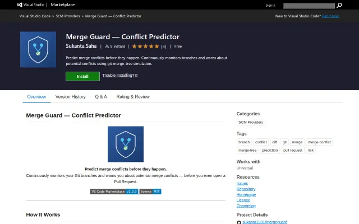Click the breadcrumb 'Merge Guard — Conflict Predictor'
The height and width of the screenshot is (224, 359).
click(113, 16)
